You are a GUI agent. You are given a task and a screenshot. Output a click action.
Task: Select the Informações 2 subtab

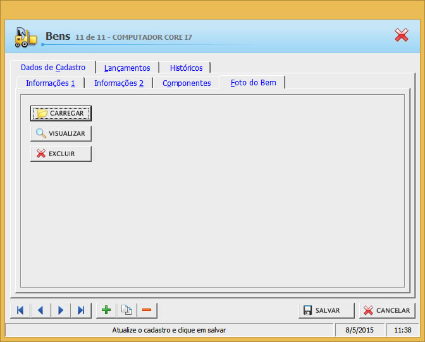pos(119,83)
